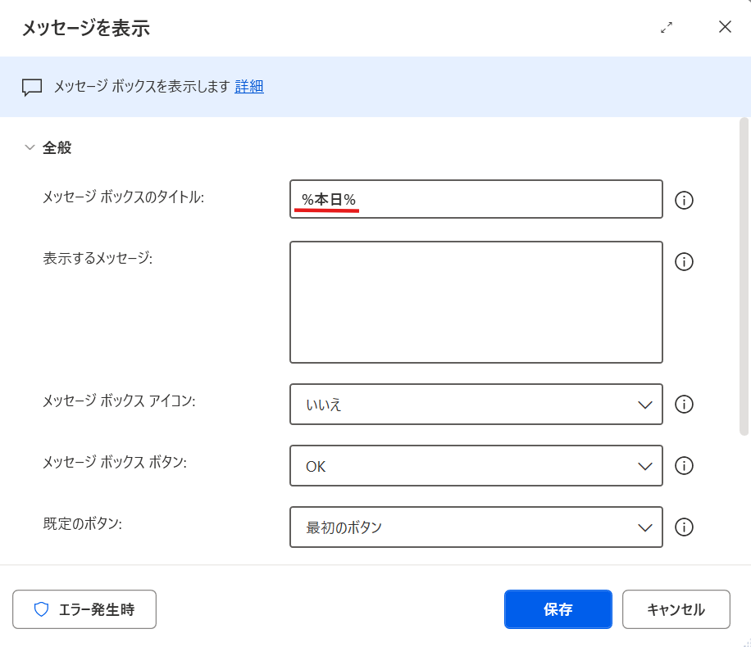The height and width of the screenshot is (647, 751).
Task: Save the action with the 保存 button
Action: 558,609
